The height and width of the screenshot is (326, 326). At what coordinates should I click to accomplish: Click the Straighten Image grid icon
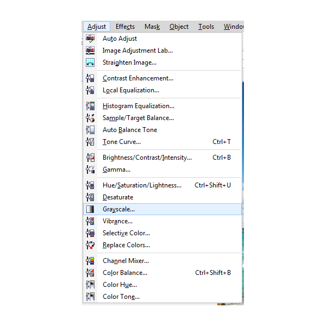(90, 62)
